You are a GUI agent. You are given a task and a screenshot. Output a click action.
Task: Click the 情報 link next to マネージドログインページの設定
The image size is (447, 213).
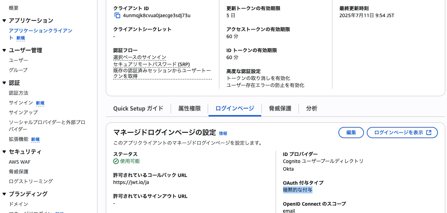[x=224, y=133]
